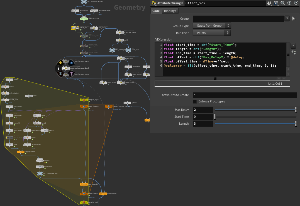Screen dimensions: 300x206
Task: Click code line 6 with @valueraw
Action: pyautogui.click(x=220, y=66)
